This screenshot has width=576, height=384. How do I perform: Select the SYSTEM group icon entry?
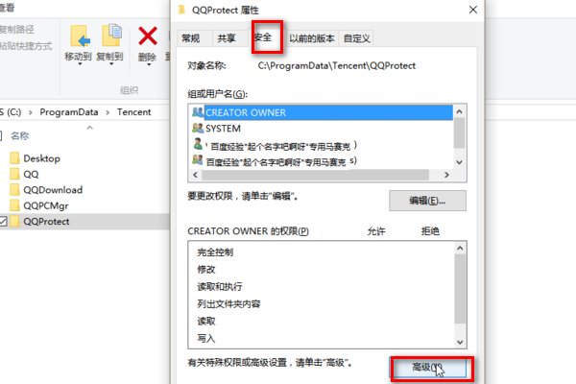coord(198,129)
